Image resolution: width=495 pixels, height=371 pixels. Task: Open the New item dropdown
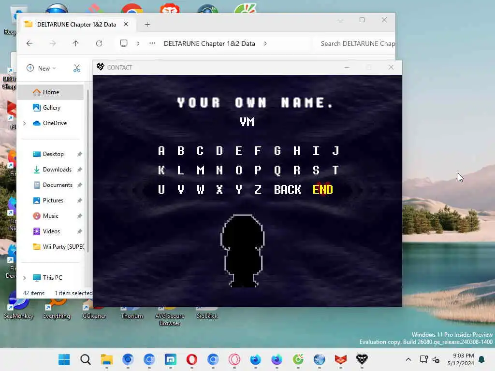coord(41,68)
